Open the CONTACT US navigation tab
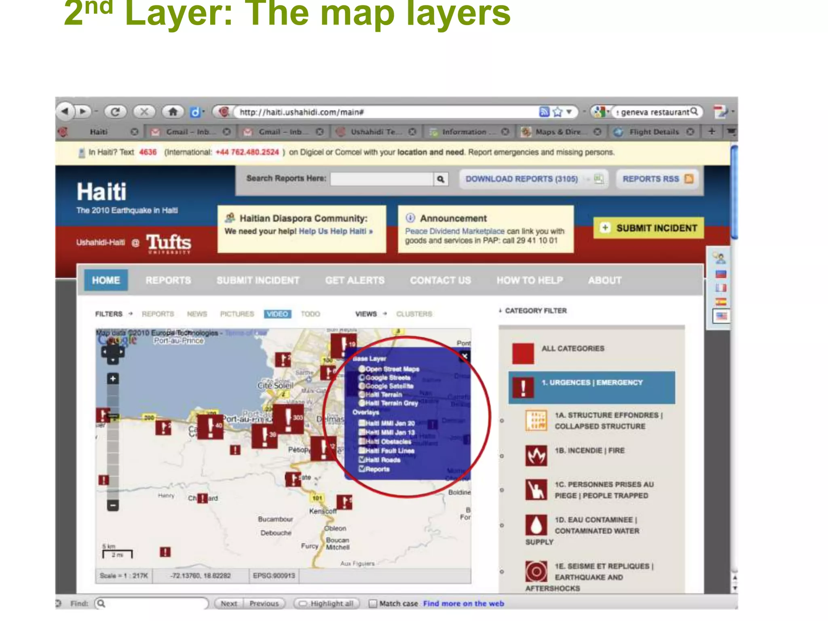Image resolution: width=828 pixels, height=621 pixels. pyautogui.click(x=441, y=280)
